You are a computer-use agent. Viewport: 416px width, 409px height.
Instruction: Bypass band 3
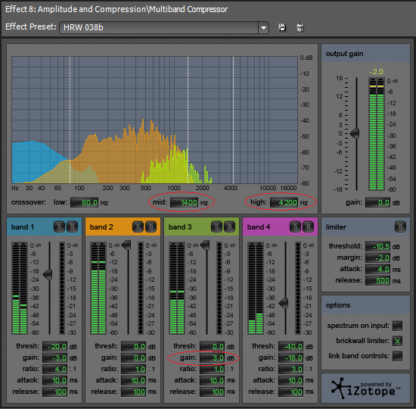click(229, 226)
